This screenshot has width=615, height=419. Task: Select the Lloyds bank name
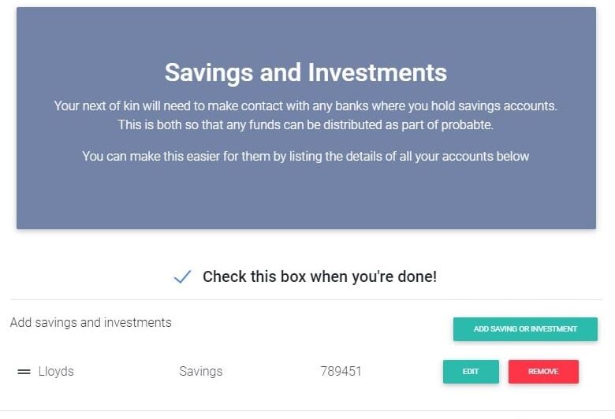[56, 372]
